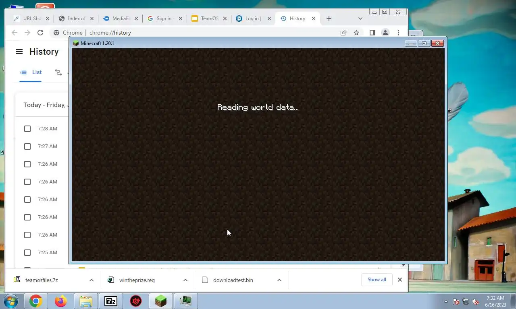Close the URL Shortener tab
The image size is (516, 309).
pos(48,19)
